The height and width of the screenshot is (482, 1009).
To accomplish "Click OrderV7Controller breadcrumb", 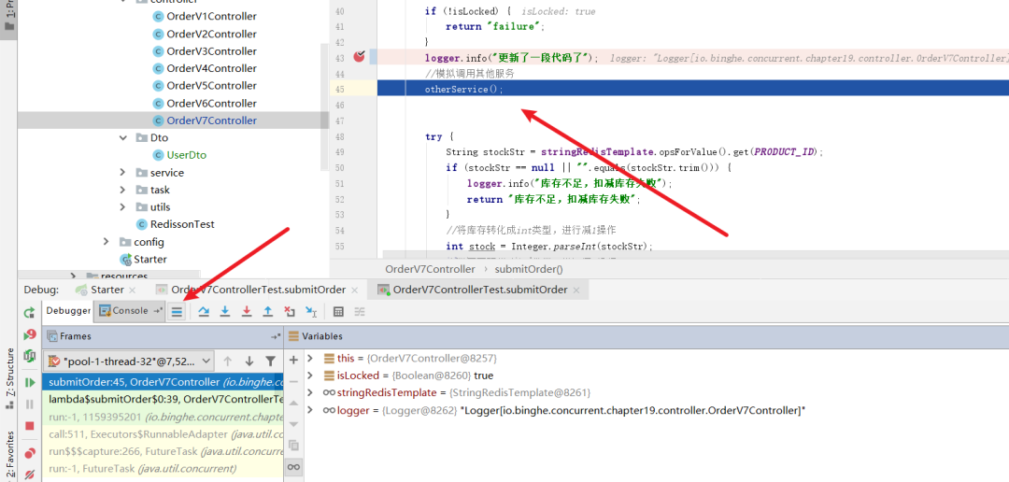I will (430, 270).
